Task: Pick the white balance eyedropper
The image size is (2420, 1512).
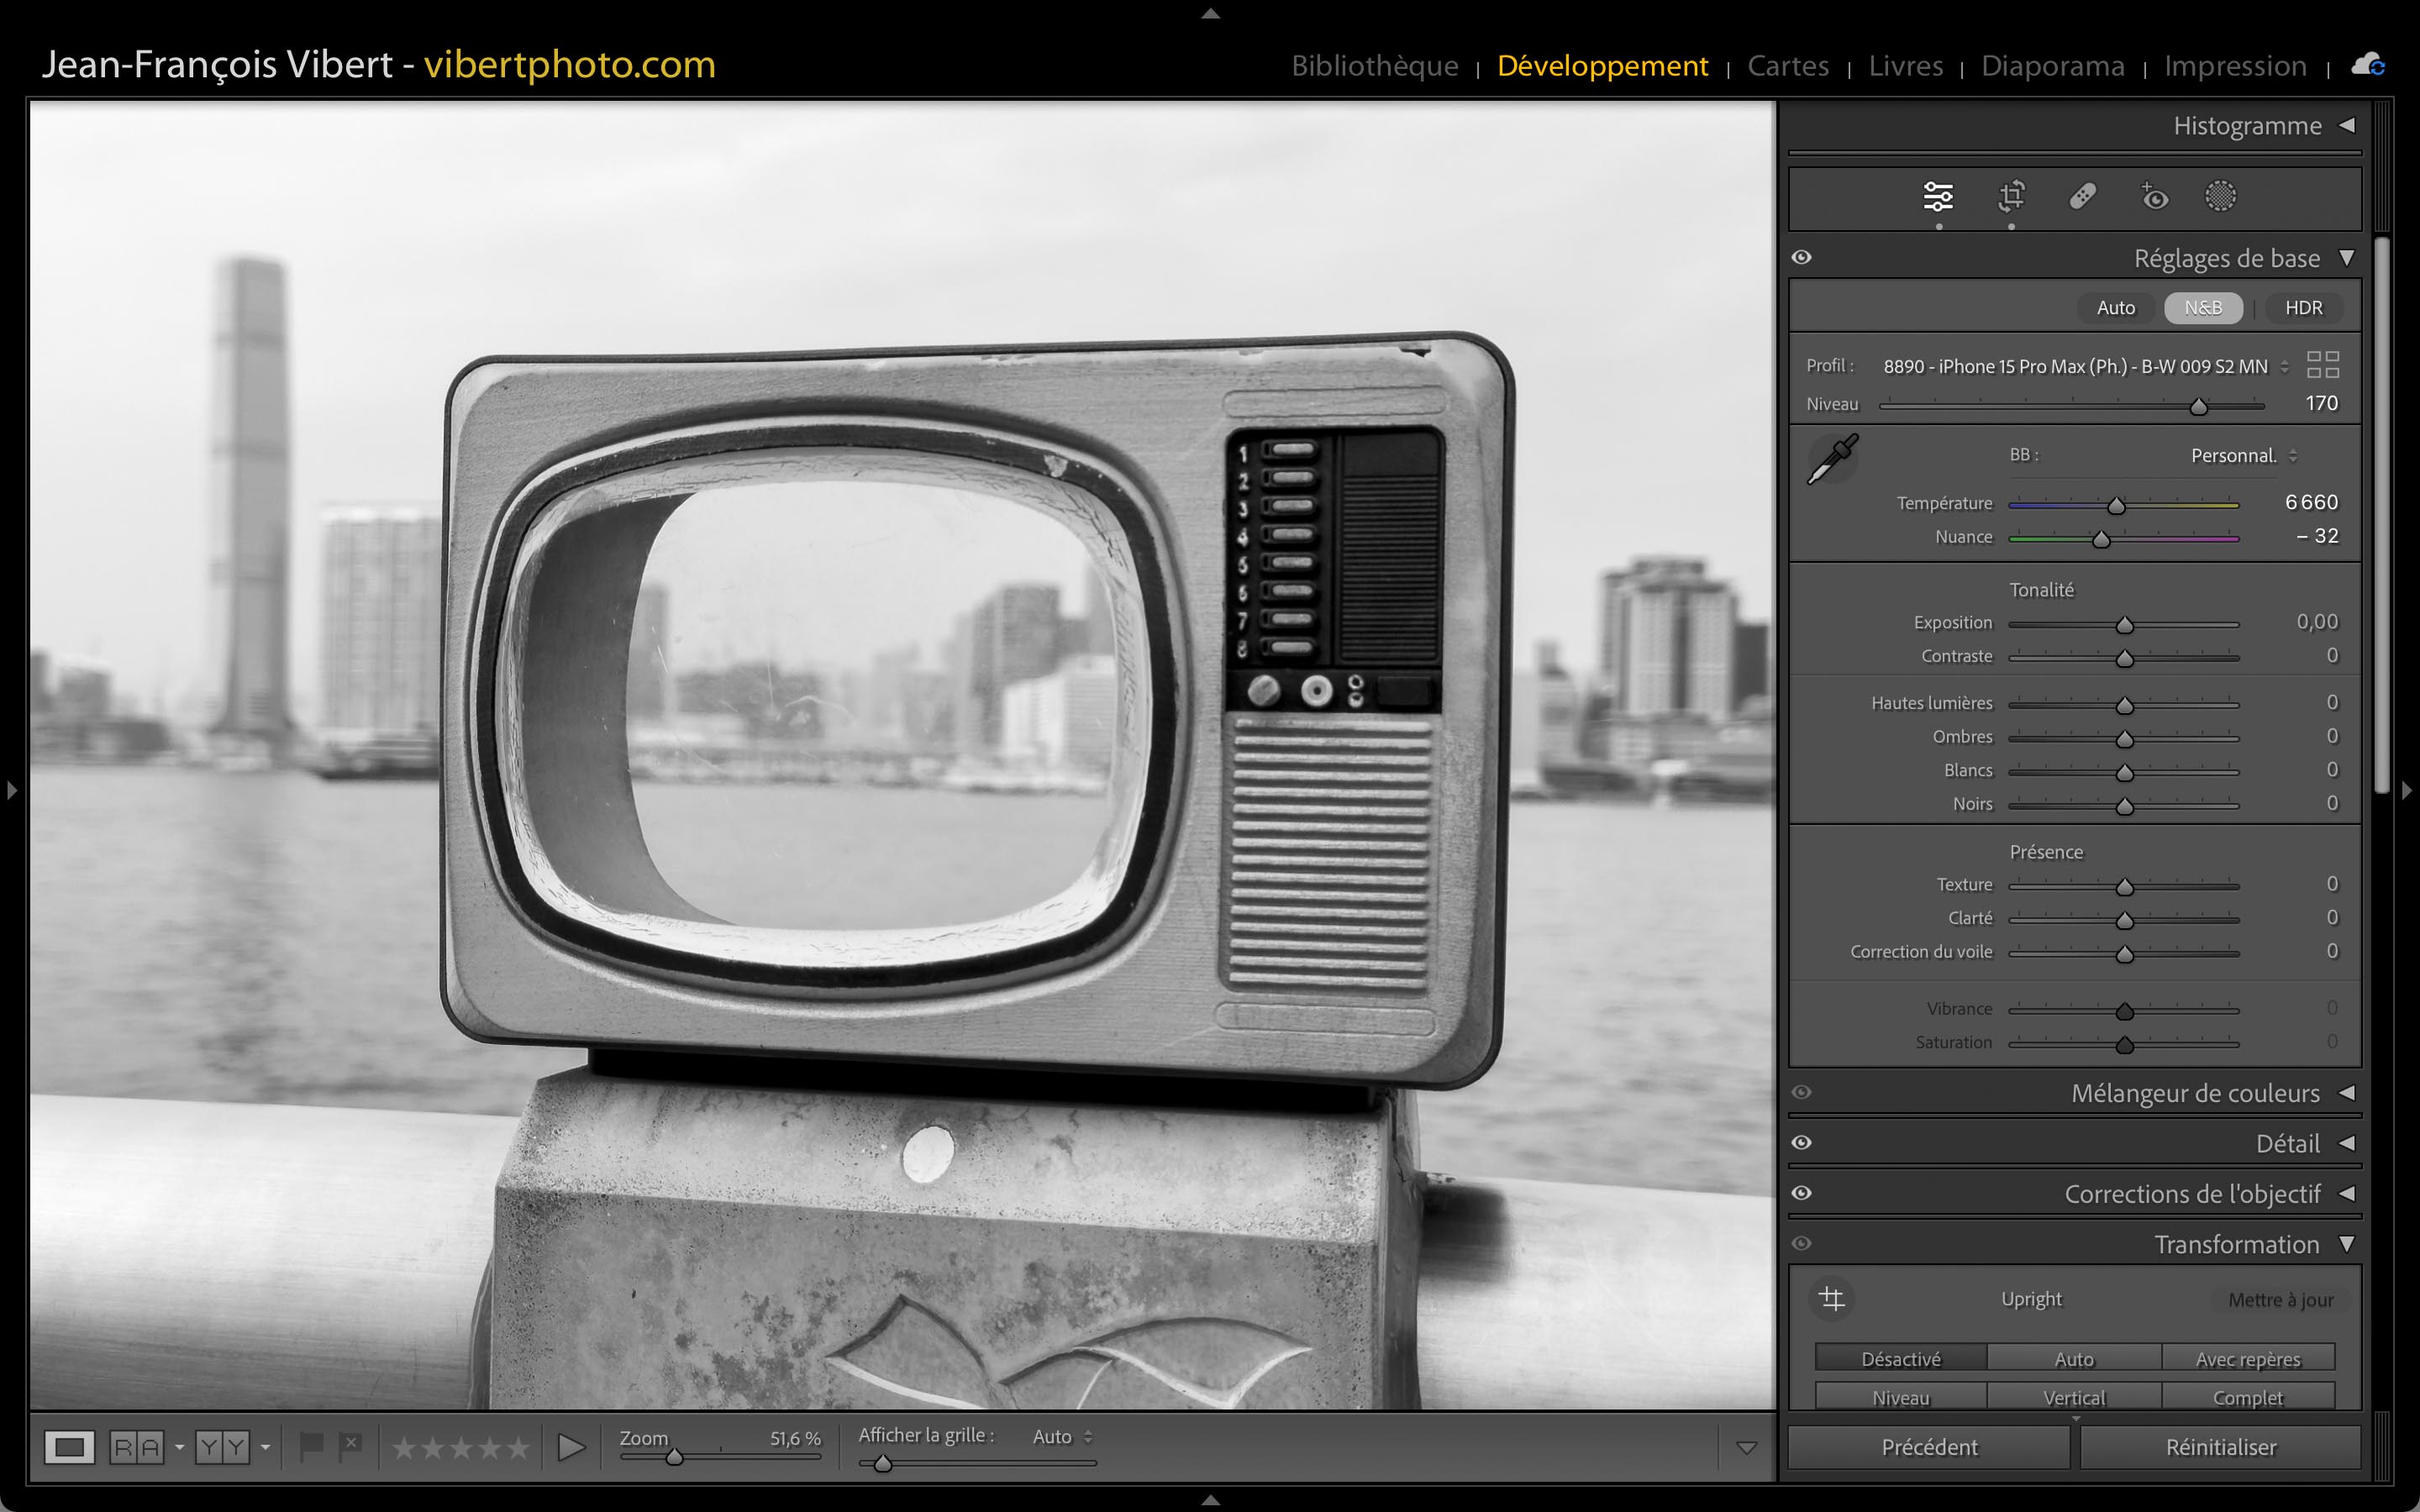Action: point(1833,459)
